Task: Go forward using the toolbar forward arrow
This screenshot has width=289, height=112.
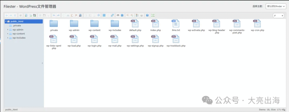Action: click(x=11, y=15)
